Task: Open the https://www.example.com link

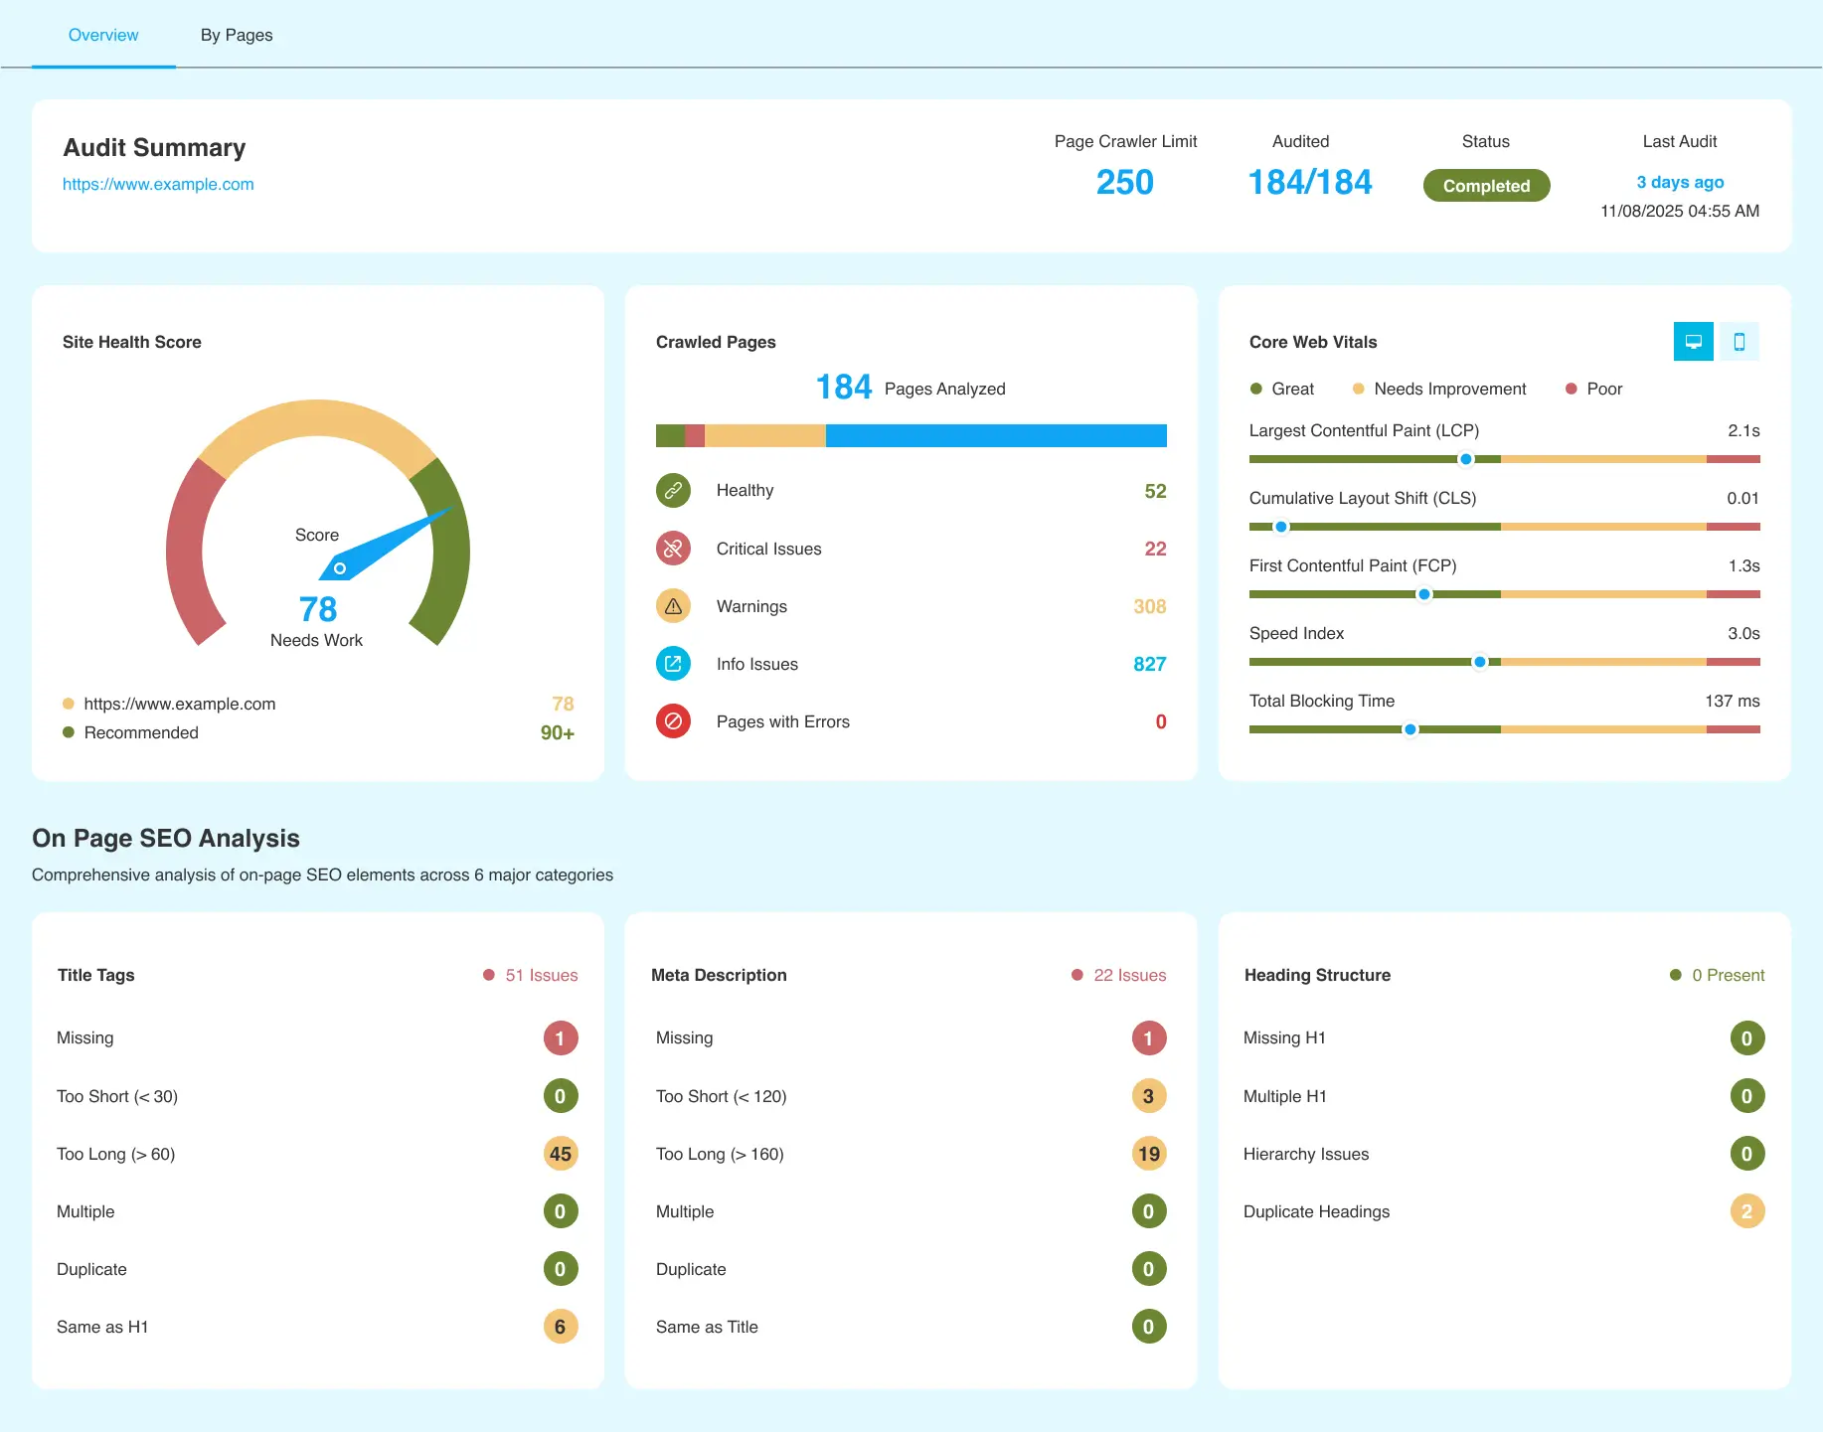Action: click(158, 184)
